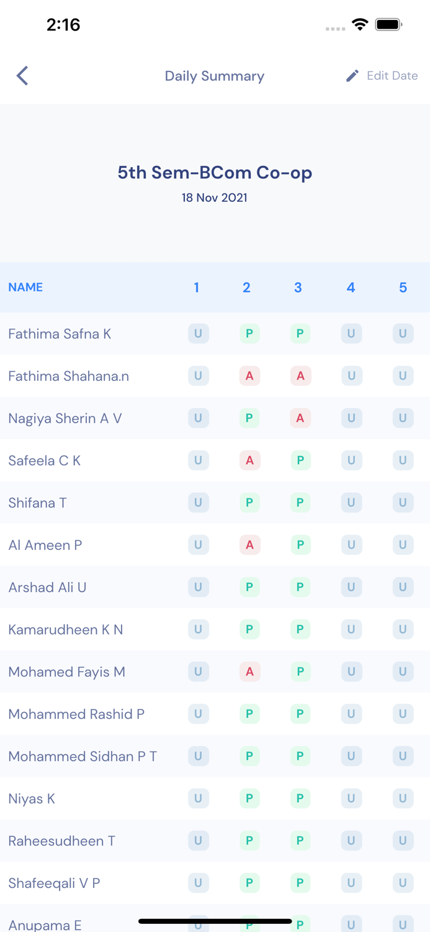This screenshot has height=932, width=430.
Task: Click the Edit Date pencil icon
Action: click(352, 75)
